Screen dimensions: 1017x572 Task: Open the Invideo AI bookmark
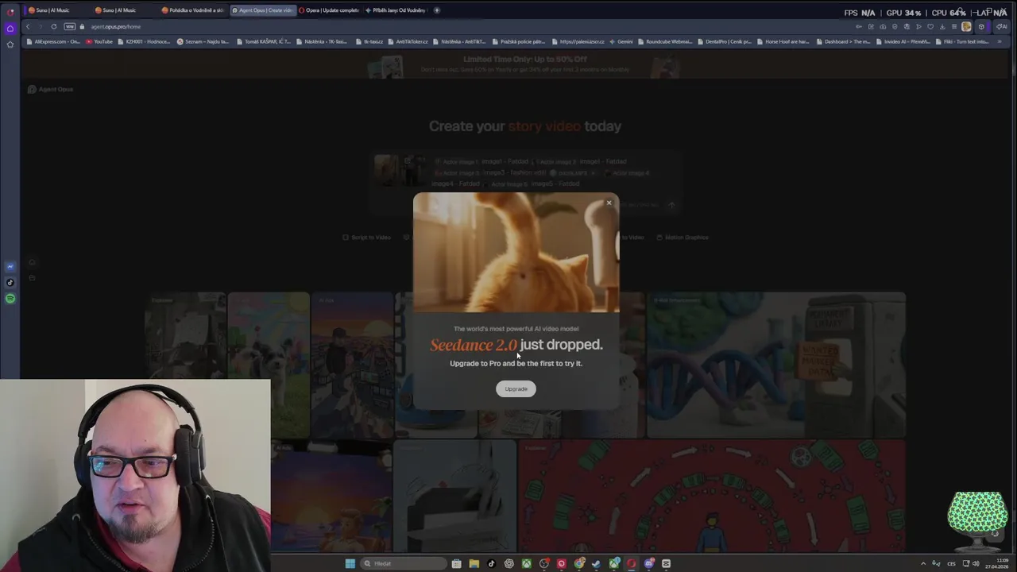click(903, 41)
